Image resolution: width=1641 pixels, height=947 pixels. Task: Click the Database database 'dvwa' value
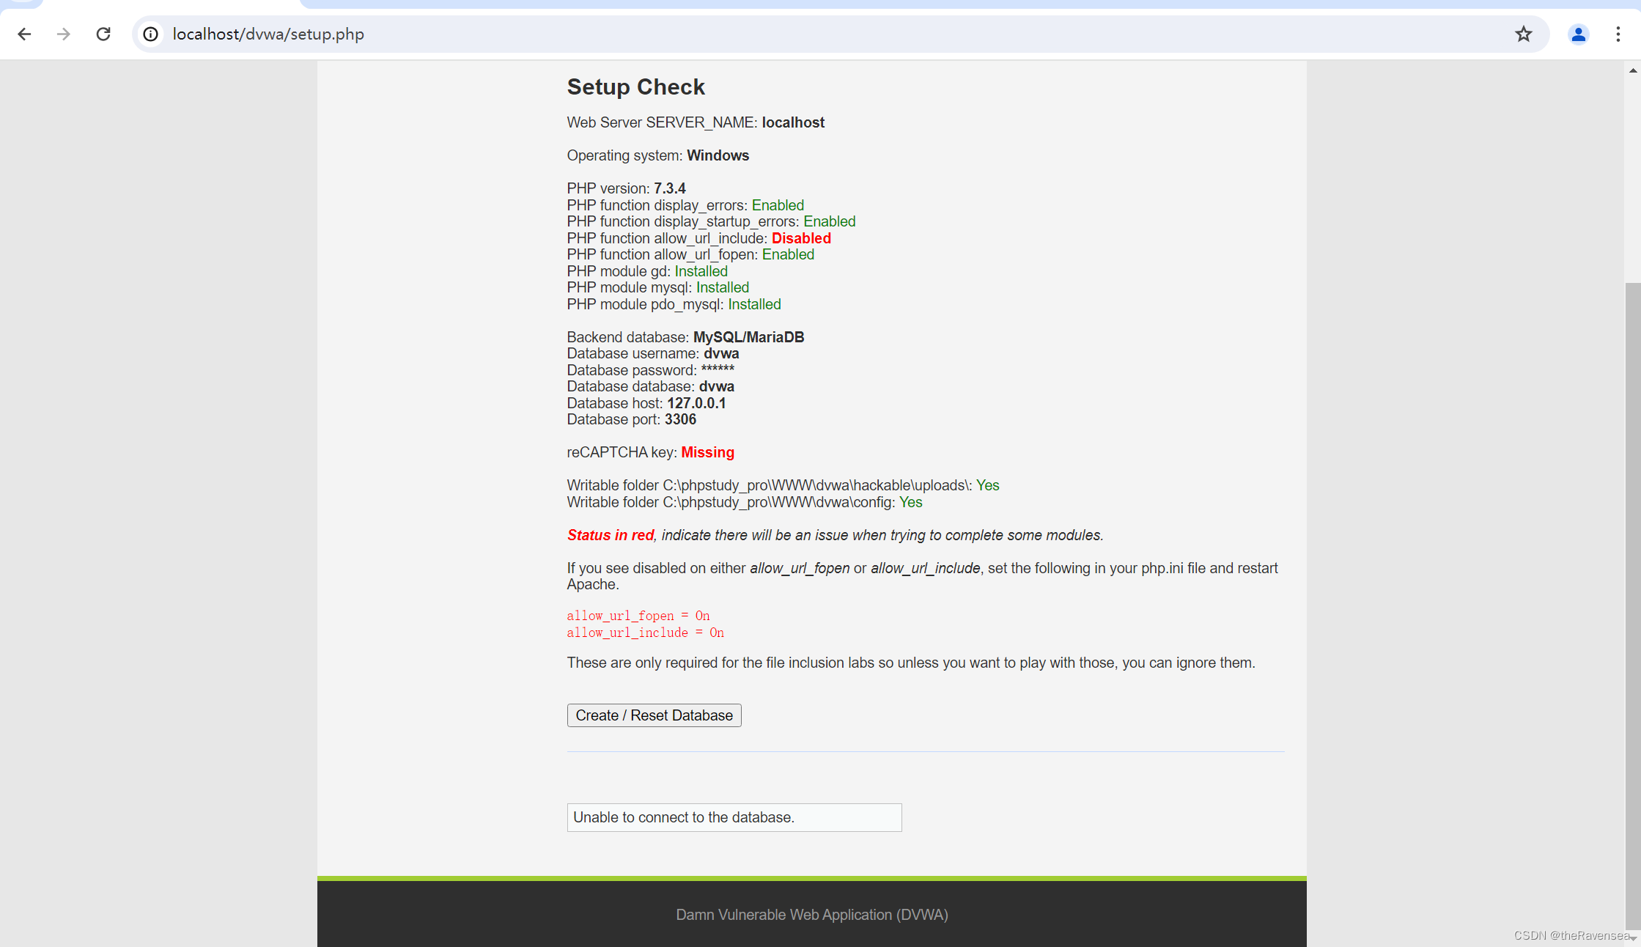[x=716, y=386]
